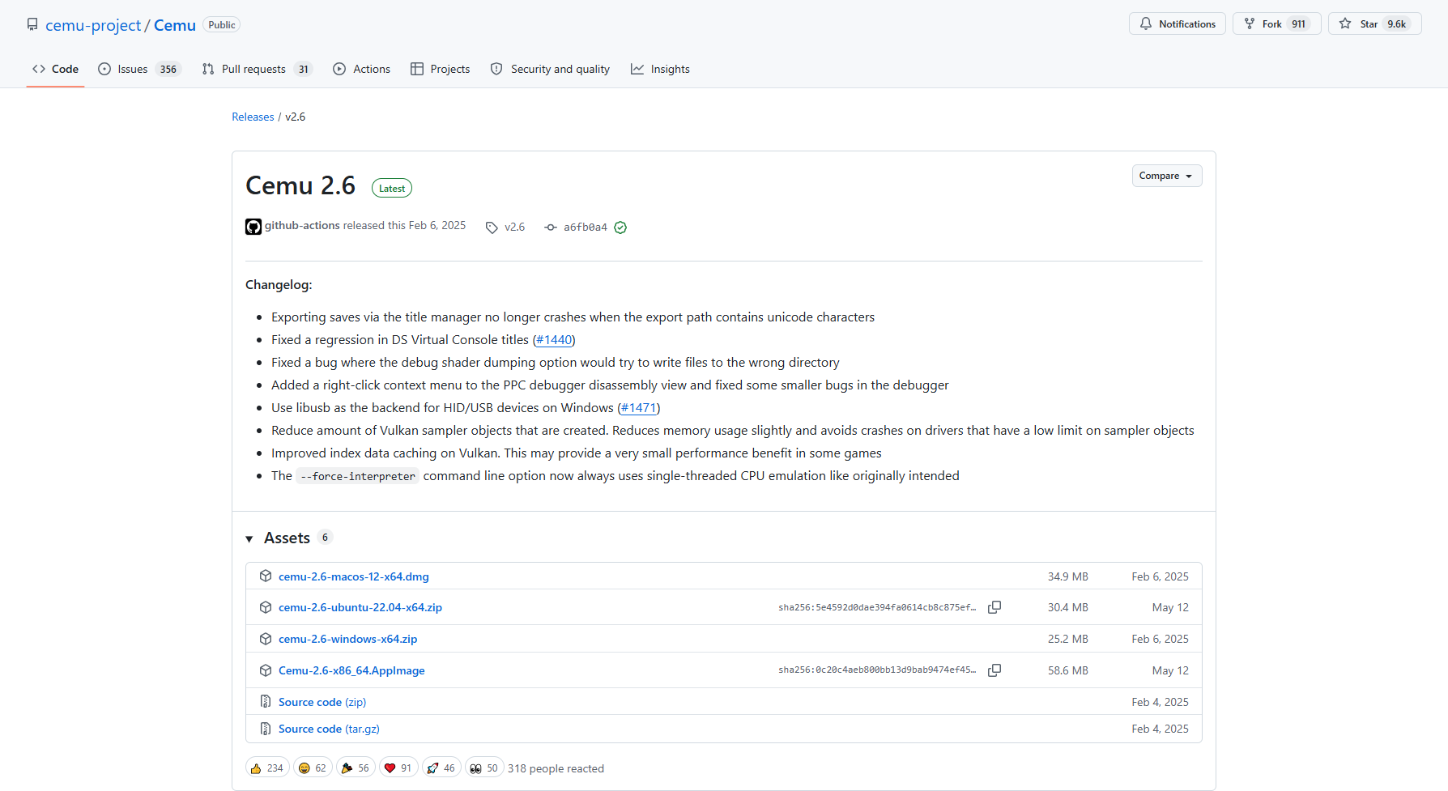
Task: Toggle rocket reaction 46
Action: pyautogui.click(x=441, y=768)
